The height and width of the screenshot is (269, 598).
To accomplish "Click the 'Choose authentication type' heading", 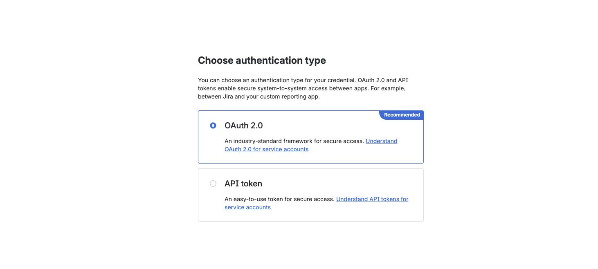I will (262, 60).
